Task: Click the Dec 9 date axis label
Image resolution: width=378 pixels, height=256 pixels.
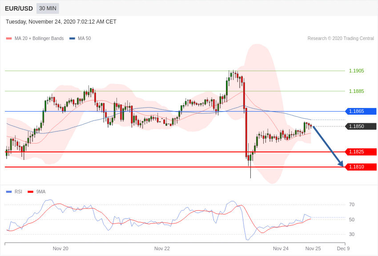Action: (343, 248)
